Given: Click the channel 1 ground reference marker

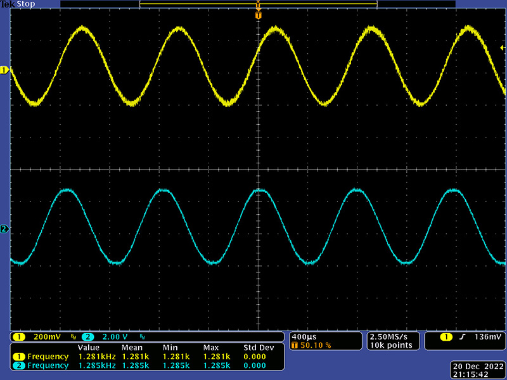Looking at the screenshot, I should click(4, 70).
